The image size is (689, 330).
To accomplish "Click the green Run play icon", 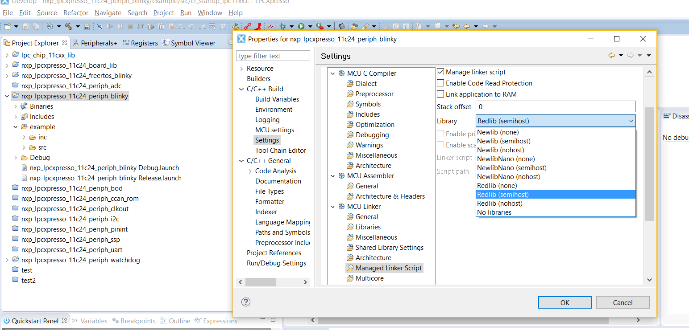I will [301, 26].
